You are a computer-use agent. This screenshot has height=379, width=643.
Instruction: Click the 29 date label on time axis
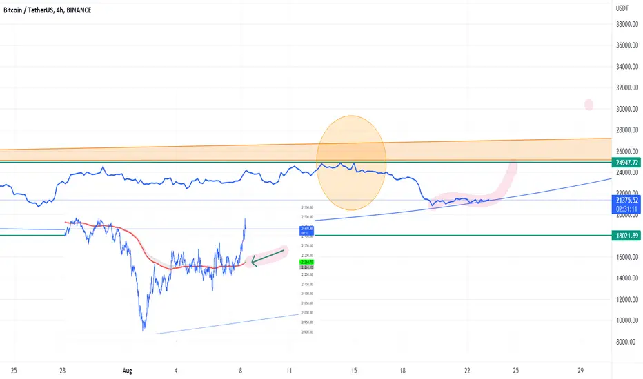pos(580,371)
